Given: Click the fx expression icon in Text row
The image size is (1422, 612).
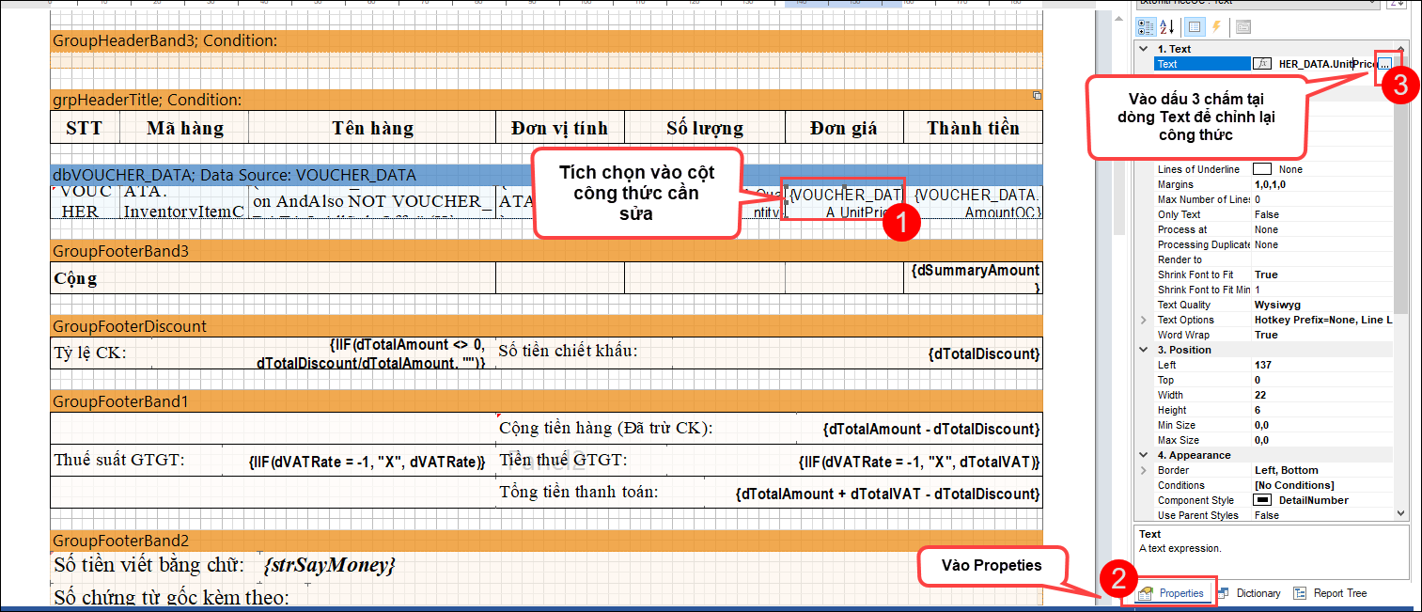Looking at the screenshot, I should click(1263, 64).
